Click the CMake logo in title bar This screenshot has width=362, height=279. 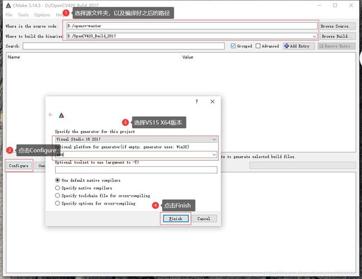(8, 6)
